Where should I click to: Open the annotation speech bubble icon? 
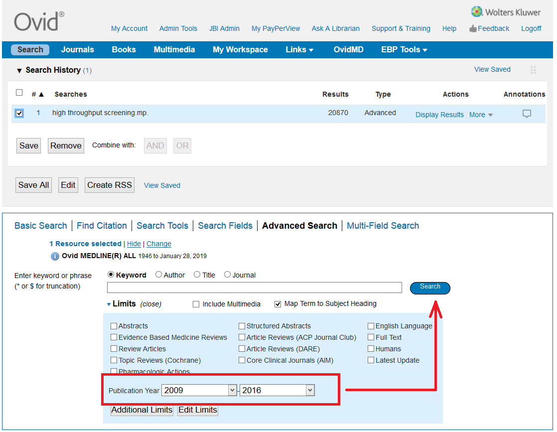click(527, 114)
